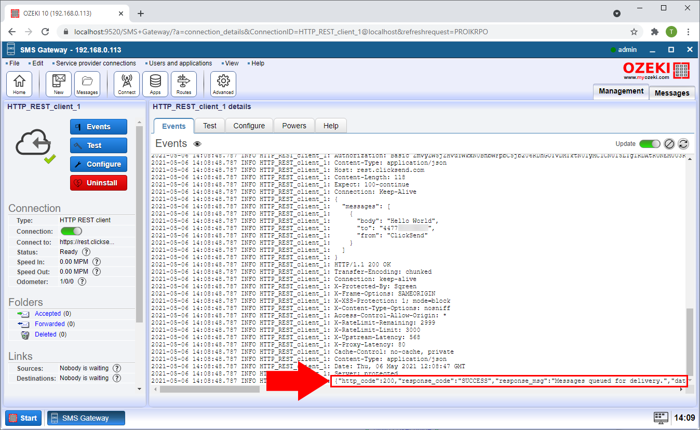
Task: Click the browser back arrow
Action: [x=12, y=32]
